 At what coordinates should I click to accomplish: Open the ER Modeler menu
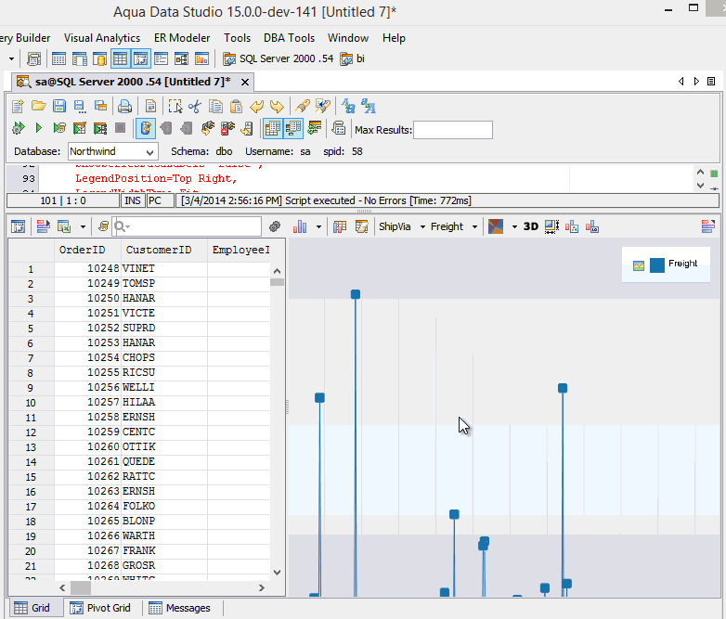click(x=182, y=38)
